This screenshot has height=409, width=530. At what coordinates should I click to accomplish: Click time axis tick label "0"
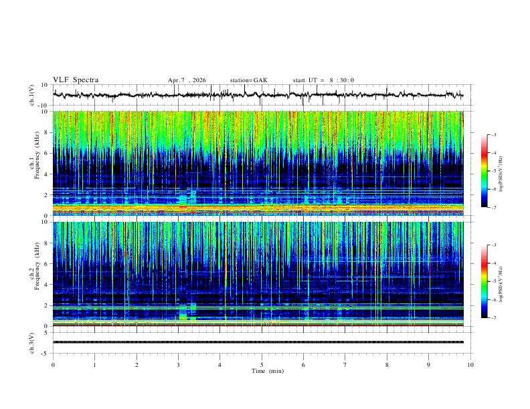53,365
